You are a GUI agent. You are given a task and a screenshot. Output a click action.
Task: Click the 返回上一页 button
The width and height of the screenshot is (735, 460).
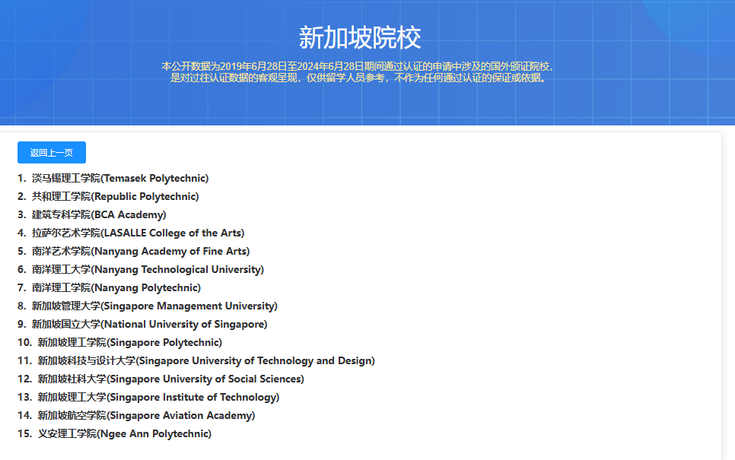pyautogui.click(x=52, y=153)
